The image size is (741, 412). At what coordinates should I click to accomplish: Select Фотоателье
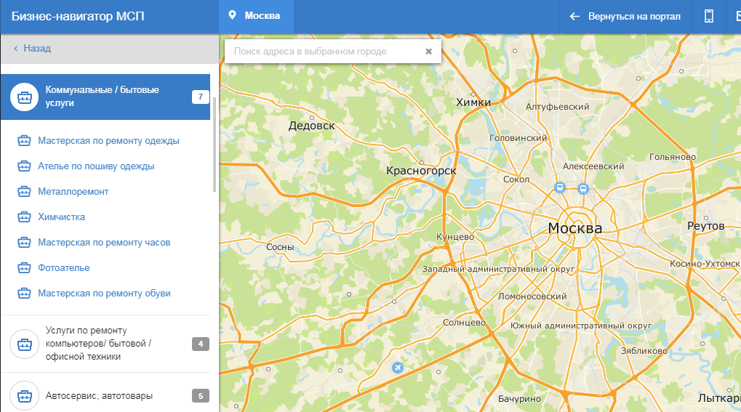click(64, 268)
